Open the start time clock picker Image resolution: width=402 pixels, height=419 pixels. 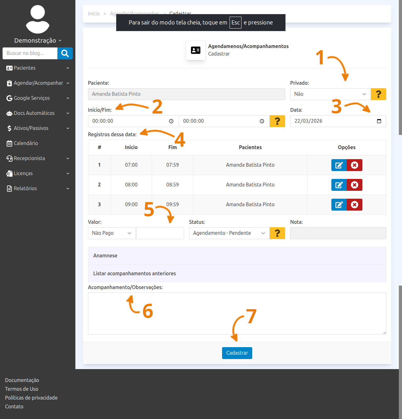point(171,121)
